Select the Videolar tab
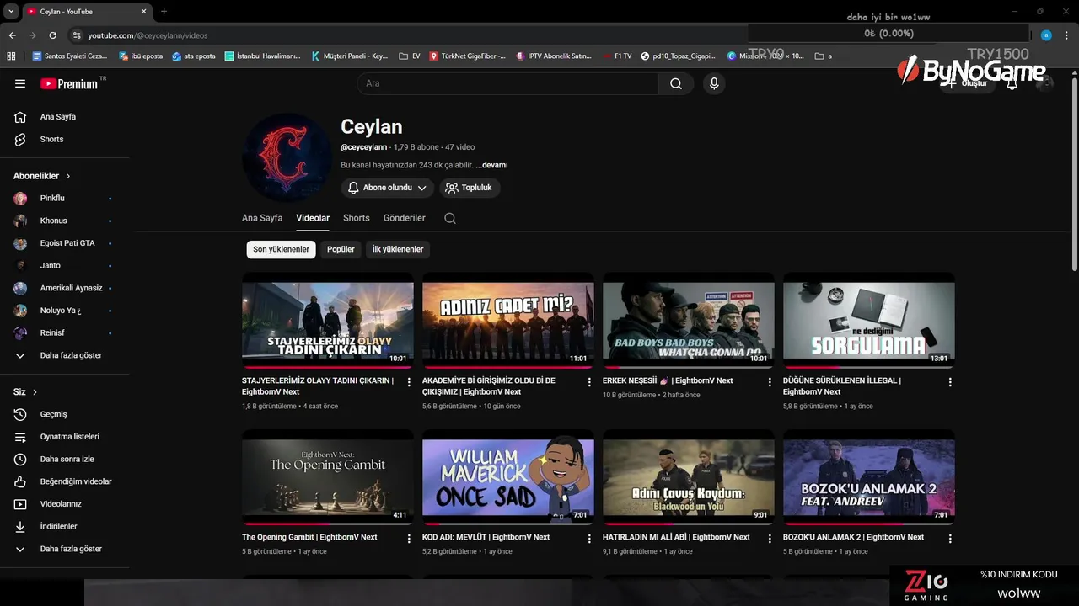Viewport: 1079px width, 606px height. pyautogui.click(x=313, y=218)
